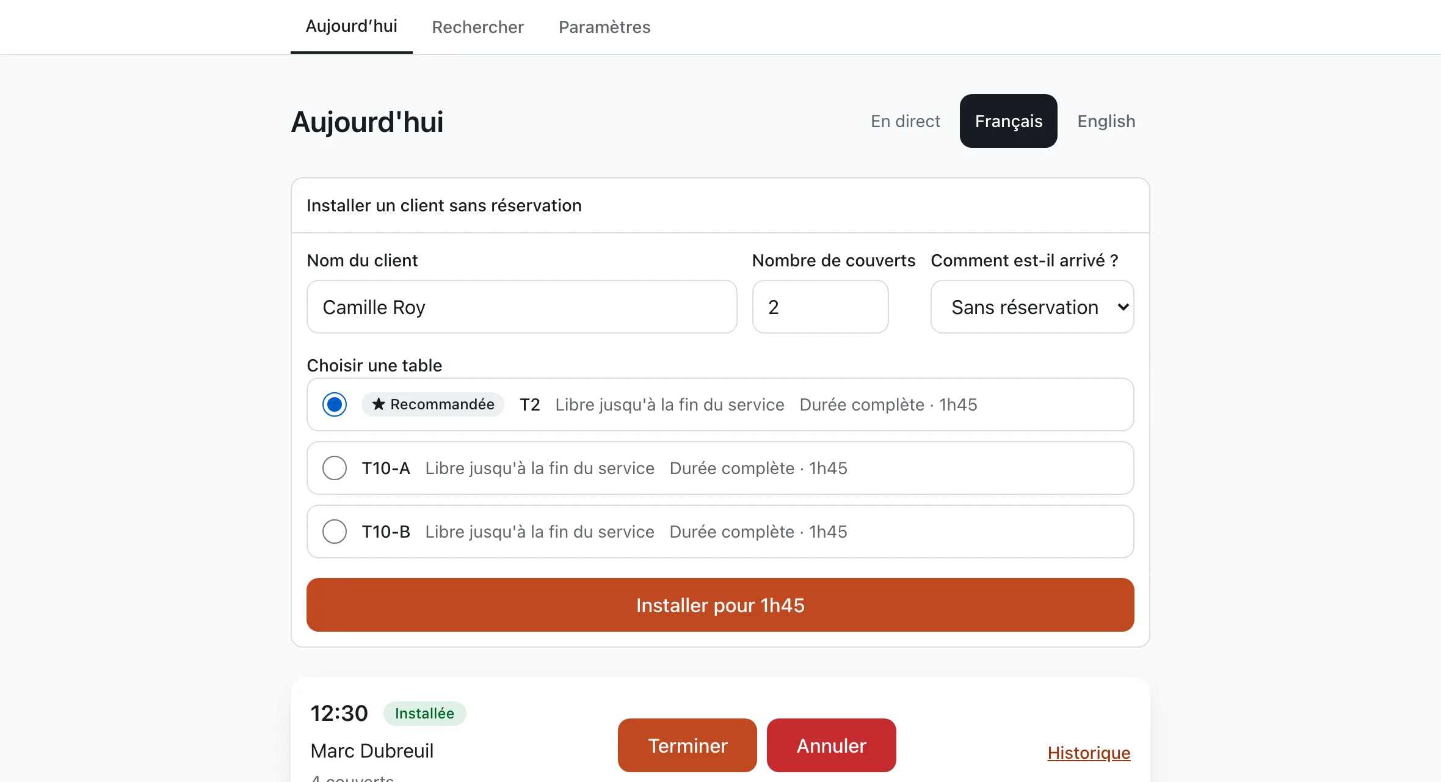Open the Aujourd'hui tab
This screenshot has height=782, width=1441.
pyautogui.click(x=351, y=26)
